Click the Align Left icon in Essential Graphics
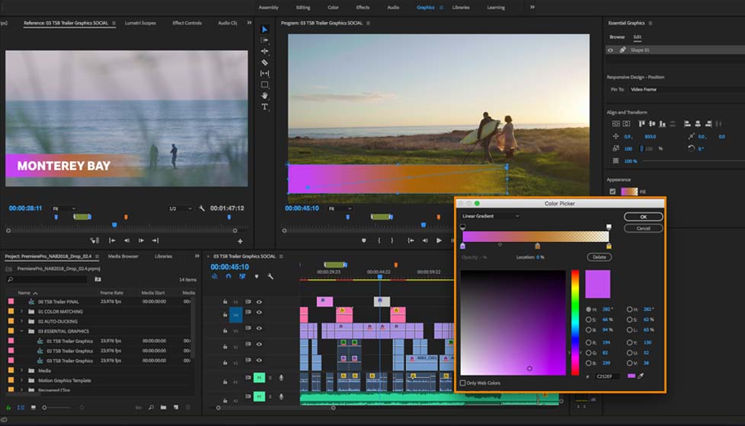 click(x=687, y=124)
